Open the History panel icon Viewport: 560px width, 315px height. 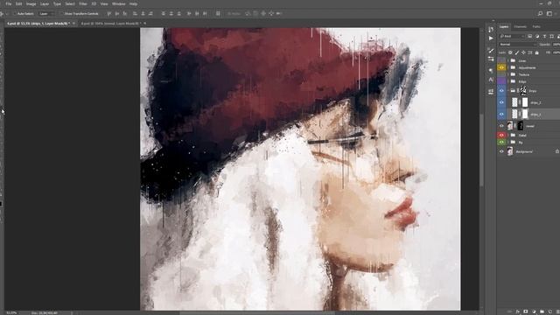coord(491,29)
